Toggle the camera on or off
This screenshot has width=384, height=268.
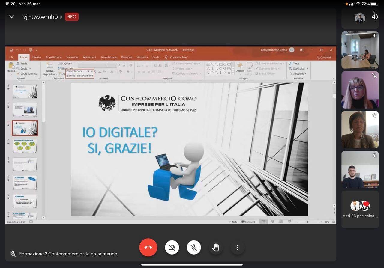point(172,247)
